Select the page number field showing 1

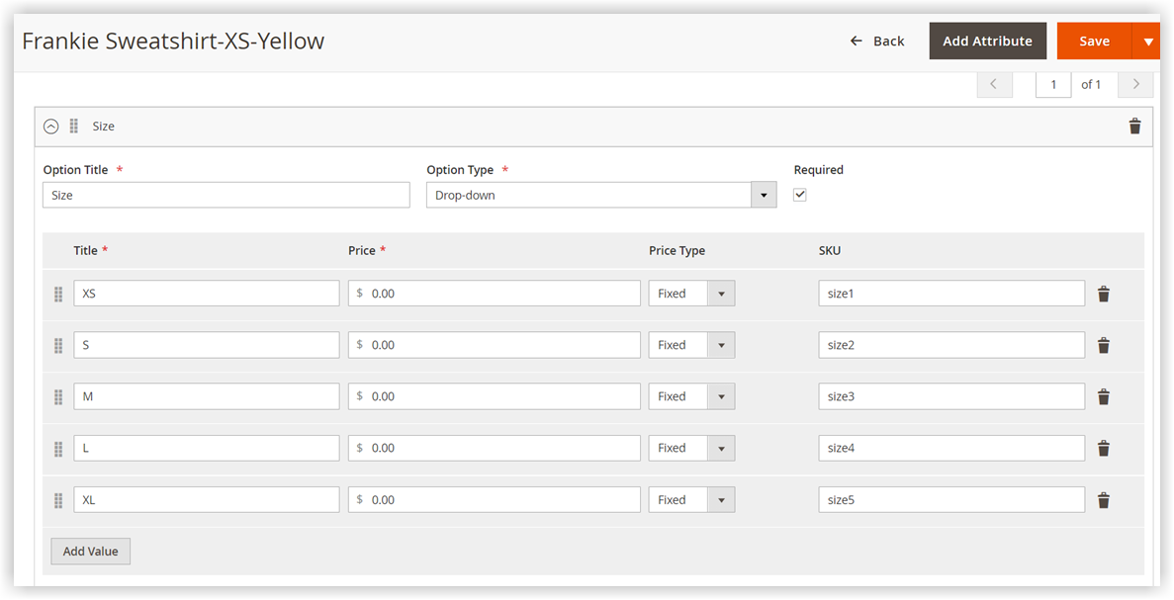pos(1053,84)
